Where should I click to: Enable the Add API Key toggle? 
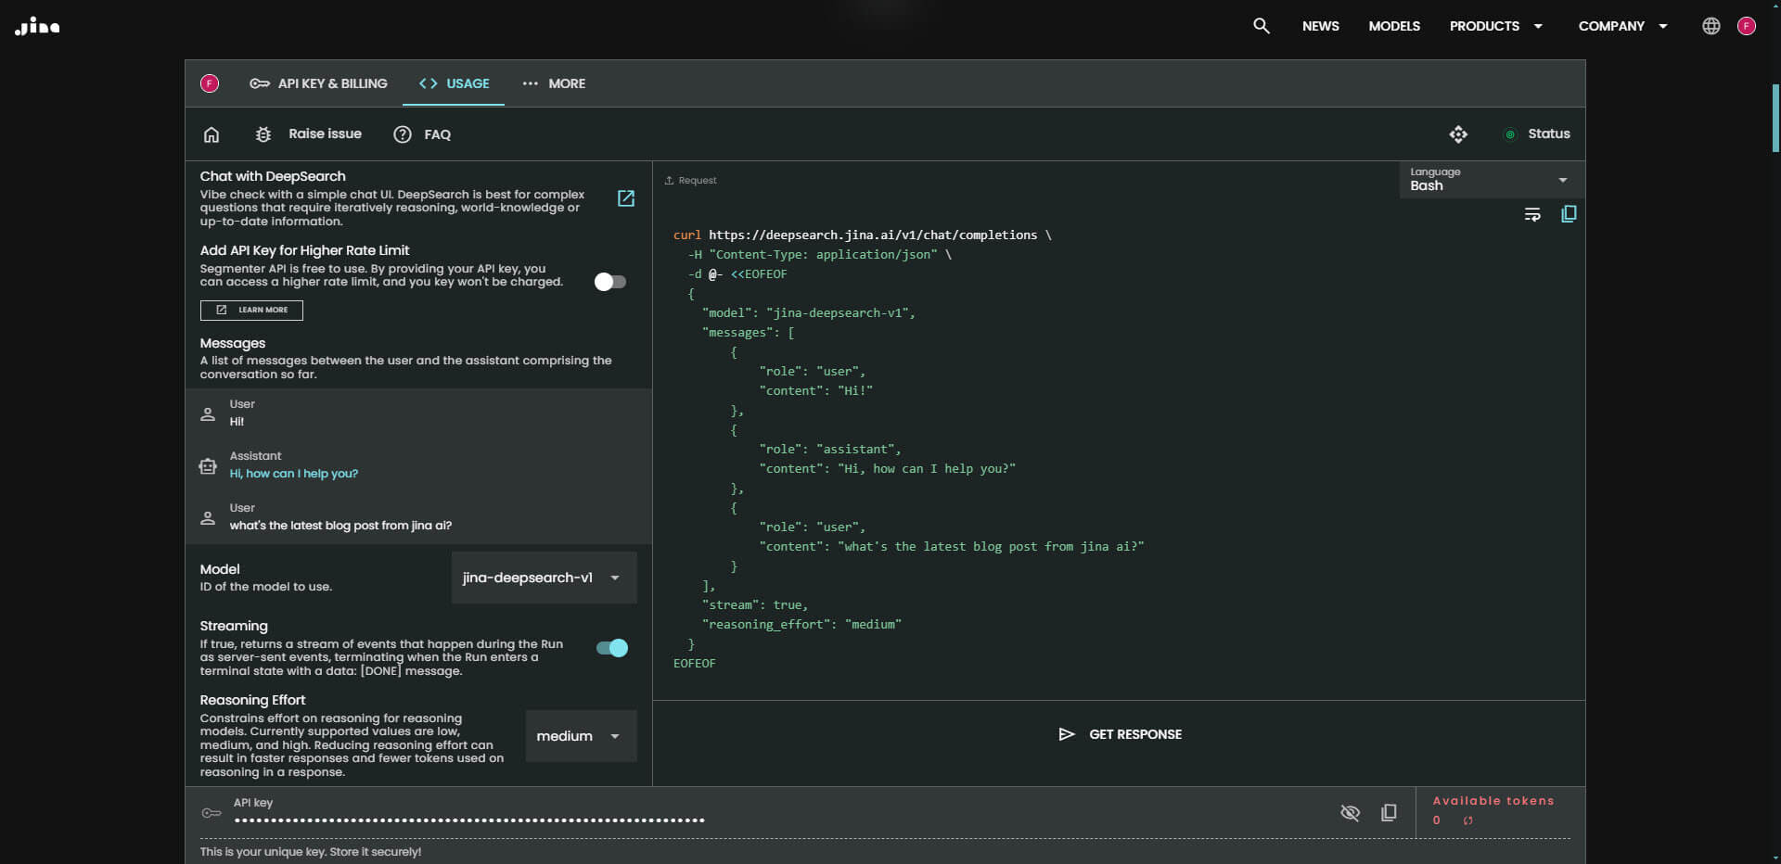tap(610, 282)
